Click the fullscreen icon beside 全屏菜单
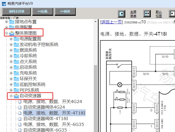 point(121,14)
